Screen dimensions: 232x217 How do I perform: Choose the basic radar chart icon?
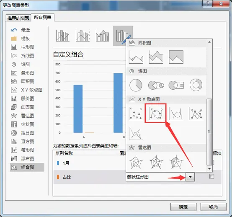point(136,162)
